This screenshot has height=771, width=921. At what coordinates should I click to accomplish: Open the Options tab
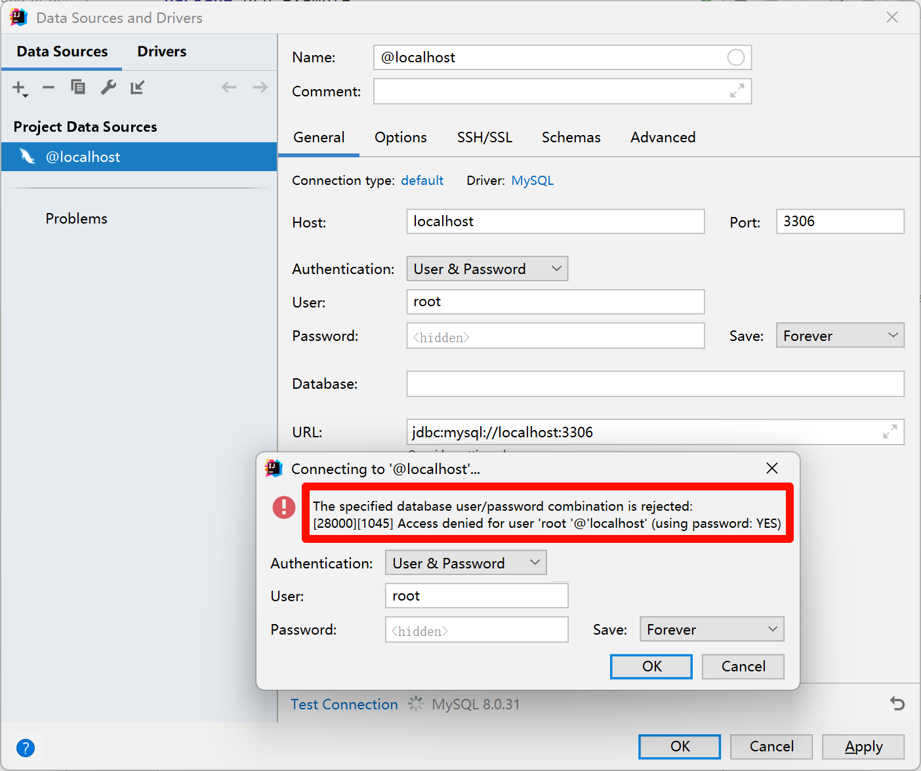pos(401,138)
